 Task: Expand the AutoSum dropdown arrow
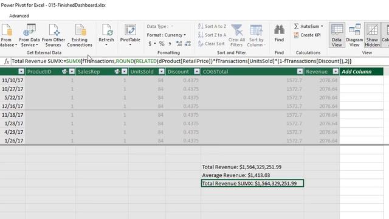coord(322,26)
